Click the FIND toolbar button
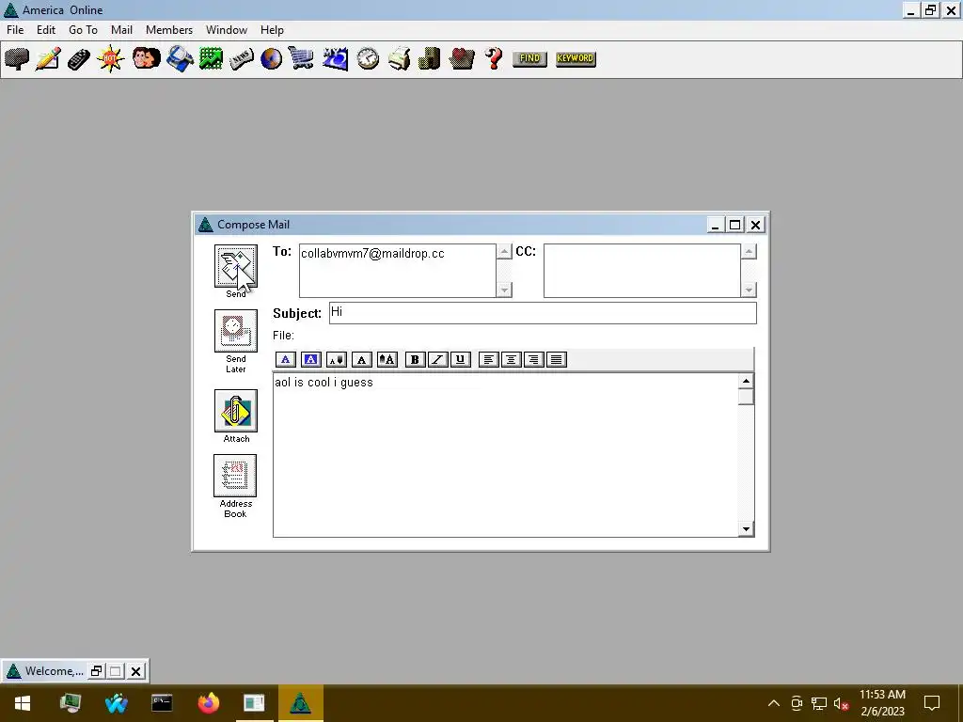The width and height of the screenshot is (963, 722). tap(529, 59)
